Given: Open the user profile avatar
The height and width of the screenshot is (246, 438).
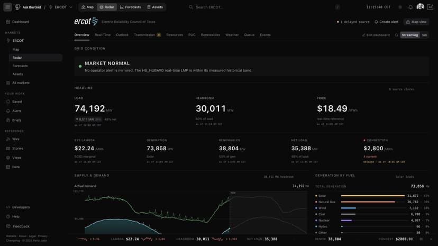Looking at the screenshot, I should pos(420,7).
